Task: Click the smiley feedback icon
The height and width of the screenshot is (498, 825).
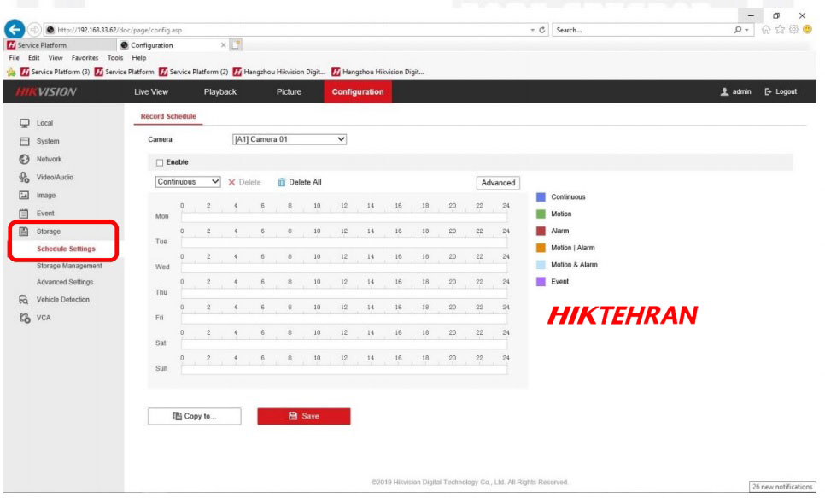Action: [807, 30]
